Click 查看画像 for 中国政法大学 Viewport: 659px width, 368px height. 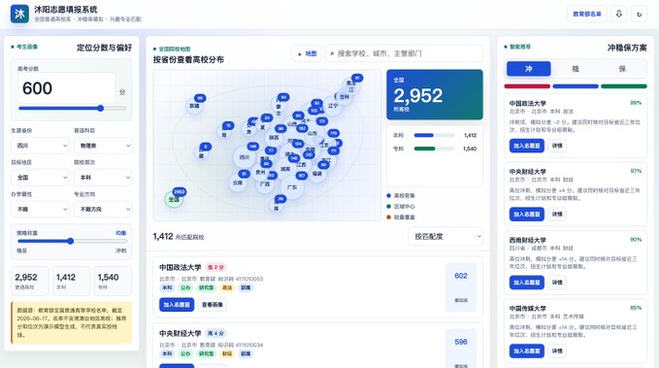coord(213,305)
